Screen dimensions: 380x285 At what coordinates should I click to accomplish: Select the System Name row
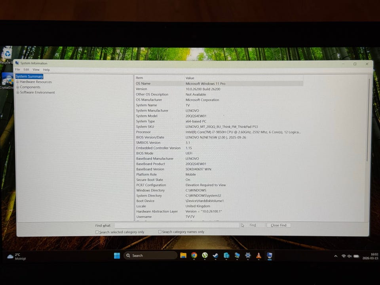click(x=219, y=105)
